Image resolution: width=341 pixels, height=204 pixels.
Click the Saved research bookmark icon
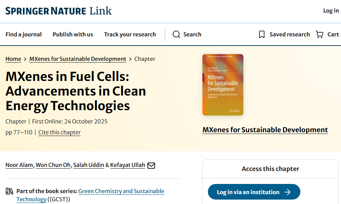[x=262, y=34]
